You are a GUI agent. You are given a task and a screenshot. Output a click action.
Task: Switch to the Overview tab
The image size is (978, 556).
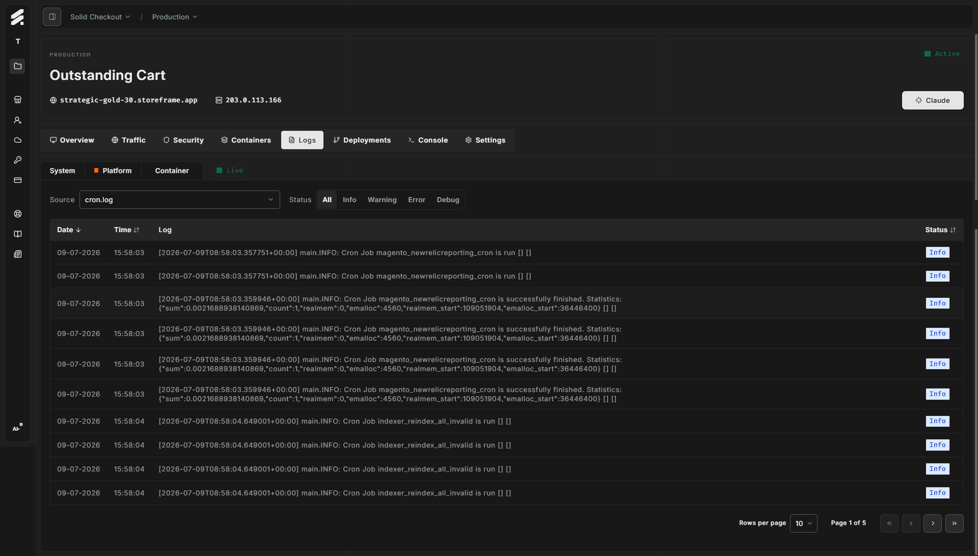(72, 140)
